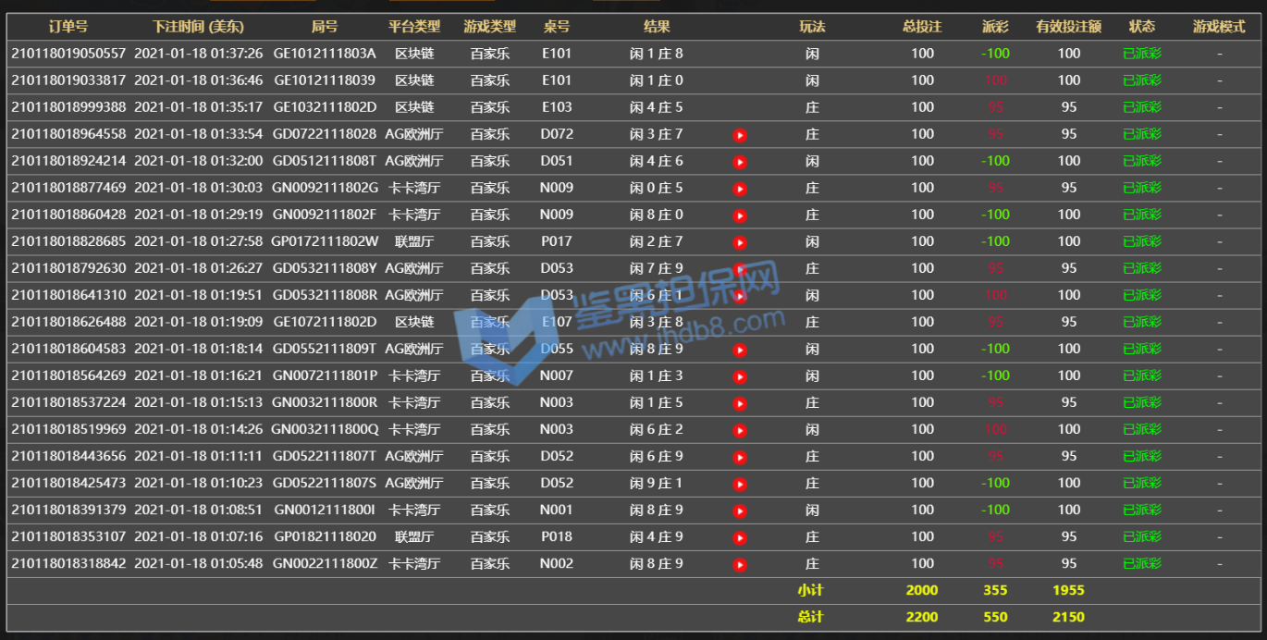This screenshot has height=640, width=1267.
Task: Click the 总计 total label
Action: (810, 617)
